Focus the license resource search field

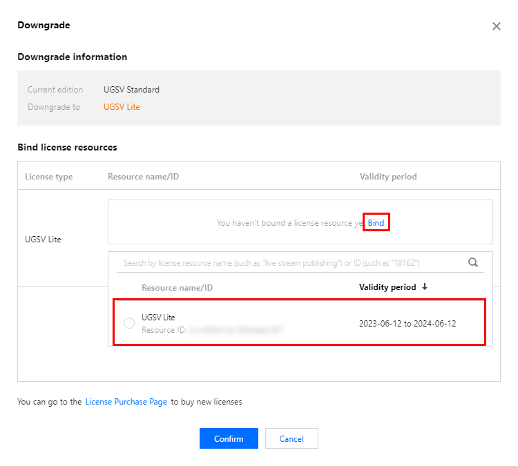290,263
